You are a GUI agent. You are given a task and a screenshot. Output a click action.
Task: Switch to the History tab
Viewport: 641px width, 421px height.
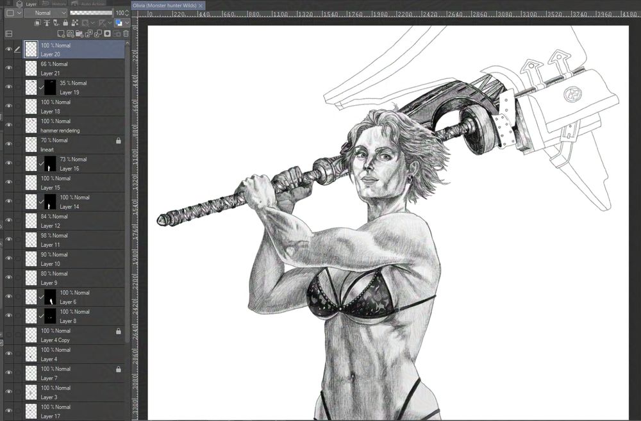click(54, 4)
